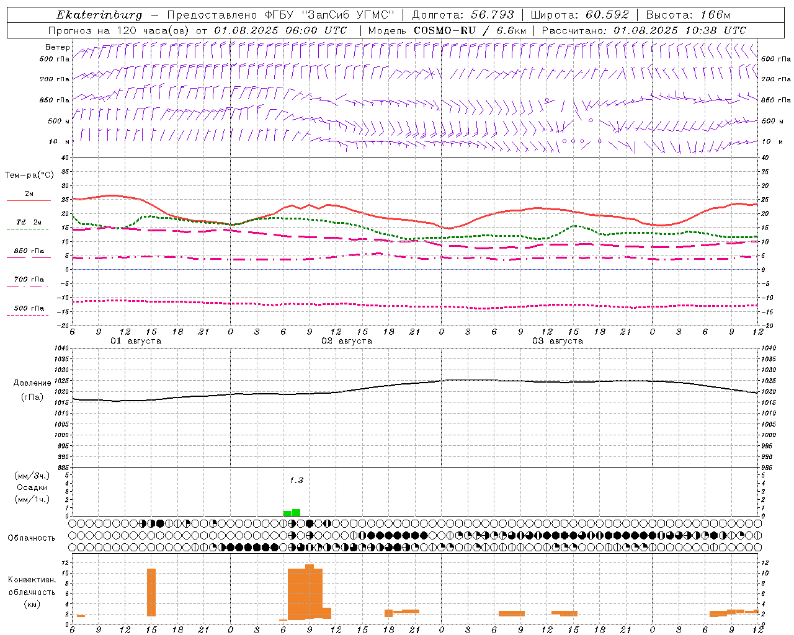The image size is (794, 635).
Task: Click the '(гПа)' pressure unit label
Action: [x=32, y=397]
